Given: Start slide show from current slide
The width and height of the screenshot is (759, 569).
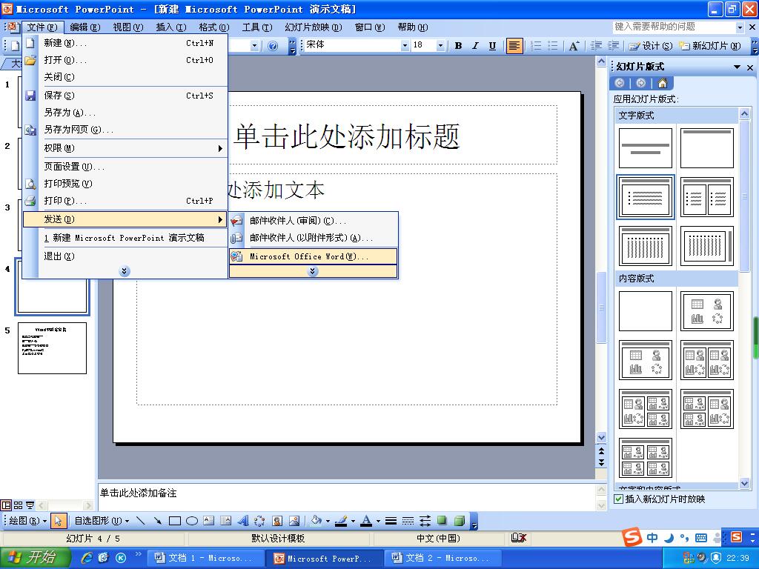Looking at the screenshot, I should pos(30,505).
